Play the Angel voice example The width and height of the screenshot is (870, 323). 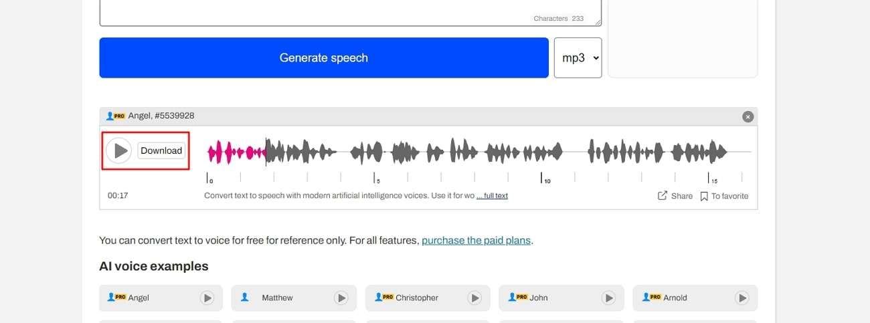pos(207,298)
